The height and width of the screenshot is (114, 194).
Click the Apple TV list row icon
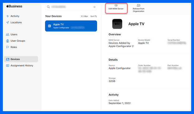(50, 26)
